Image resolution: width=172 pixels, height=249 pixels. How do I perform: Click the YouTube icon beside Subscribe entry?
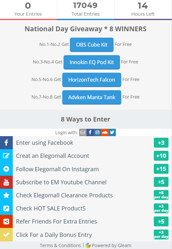point(6,182)
